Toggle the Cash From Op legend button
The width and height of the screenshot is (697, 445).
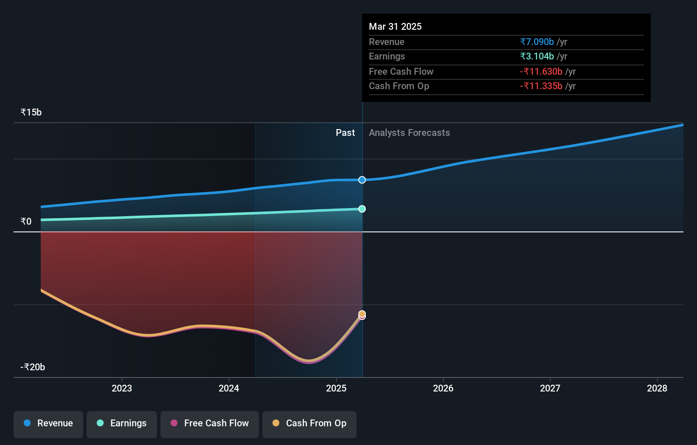click(309, 424)
